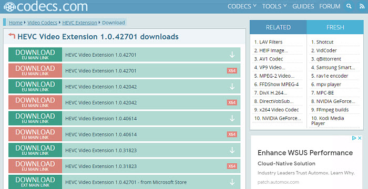The image size is (368, 189).
Task: Expand the TOOLS menu dropdown
Action: click(x=274, y=6)
